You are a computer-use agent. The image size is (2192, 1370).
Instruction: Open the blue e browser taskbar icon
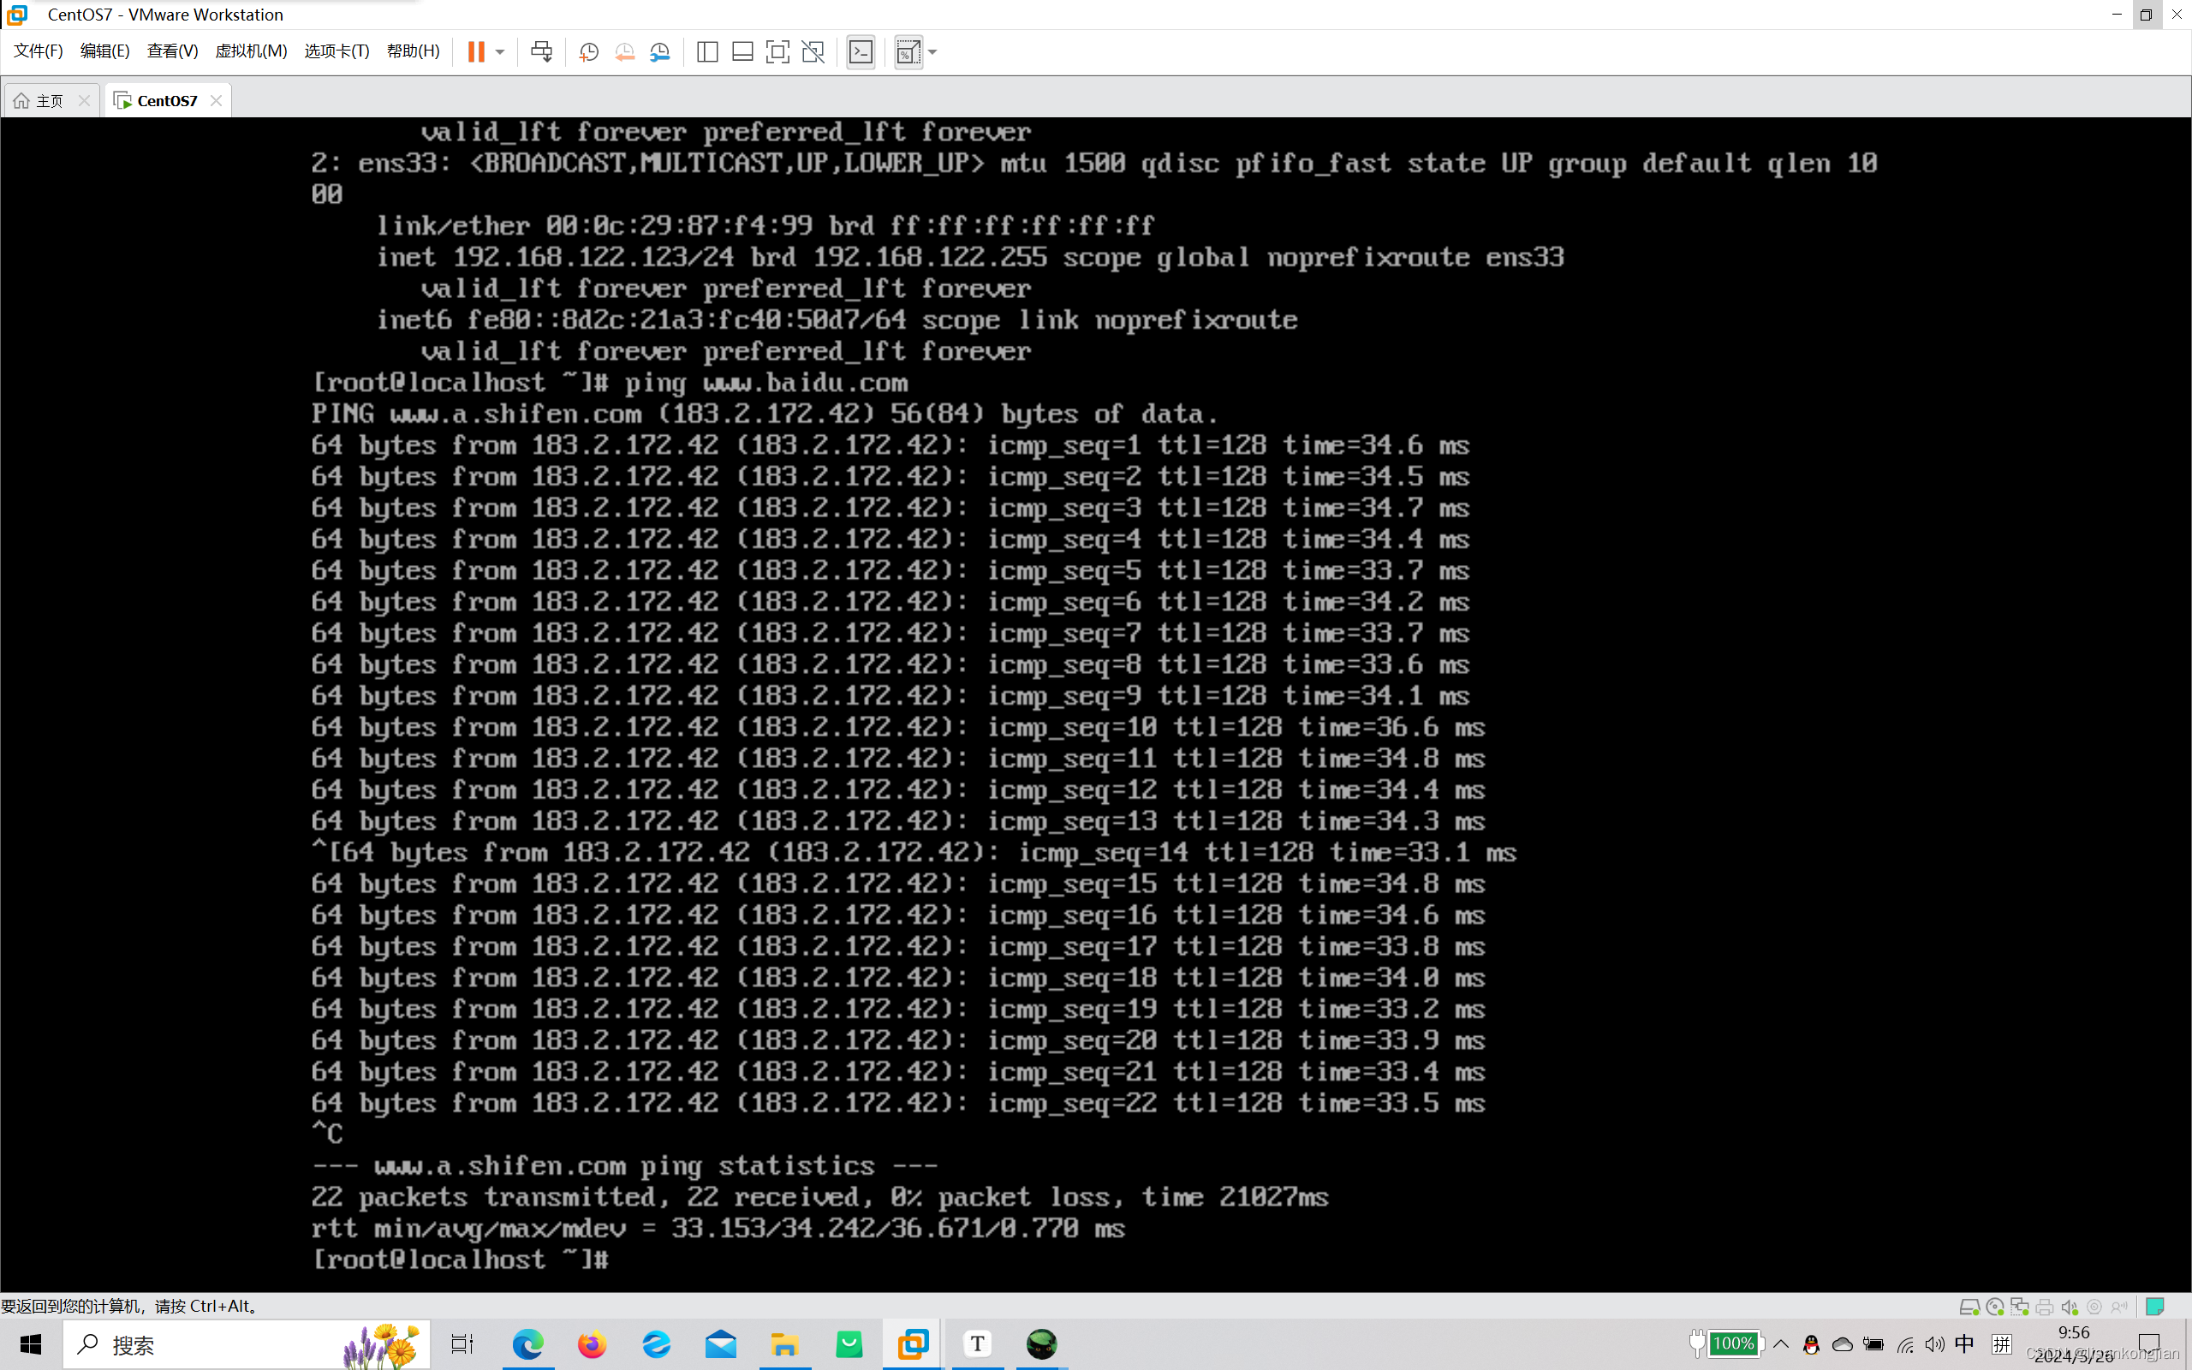[657, 1344]
